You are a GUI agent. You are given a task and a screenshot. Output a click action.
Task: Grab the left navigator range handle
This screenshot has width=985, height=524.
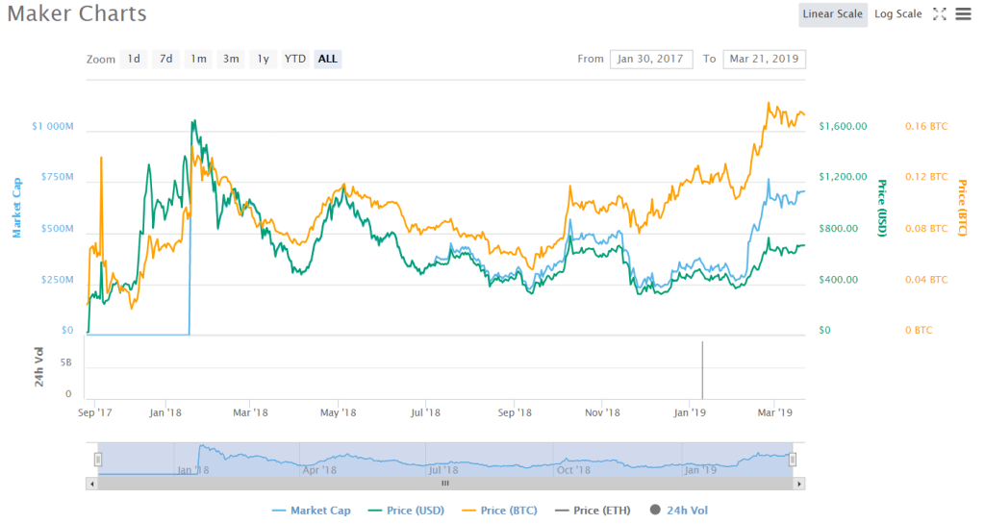[x=97, y=460]
